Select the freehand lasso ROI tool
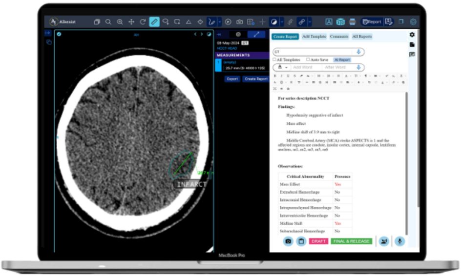The image size is (461, 276). [166, 22]
